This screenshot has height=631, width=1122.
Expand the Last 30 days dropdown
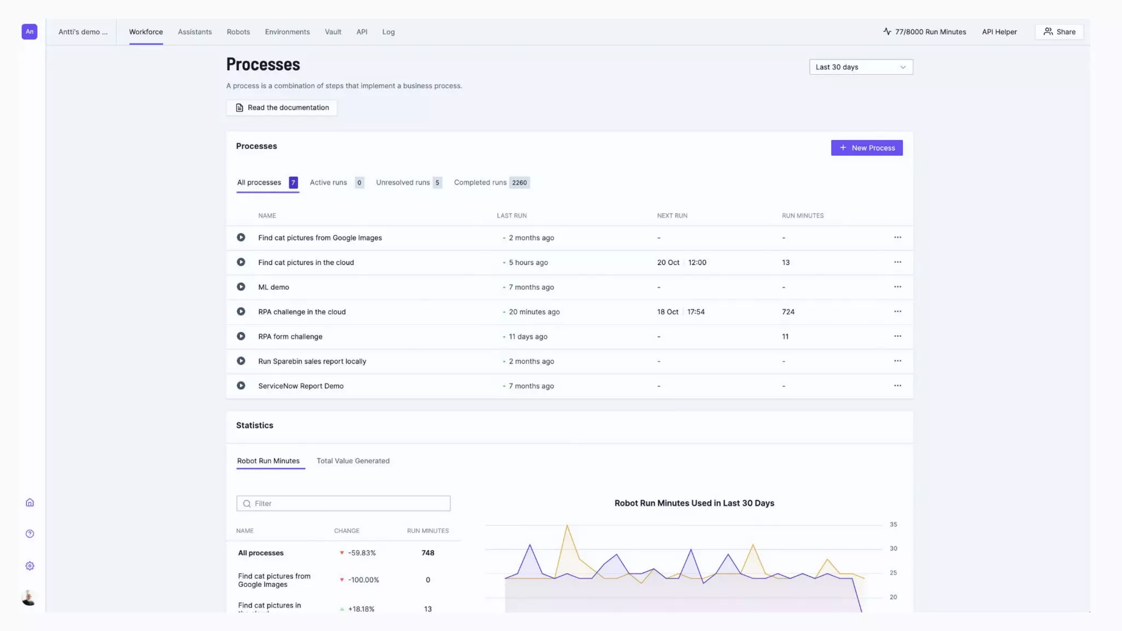[x=861, y=67]
